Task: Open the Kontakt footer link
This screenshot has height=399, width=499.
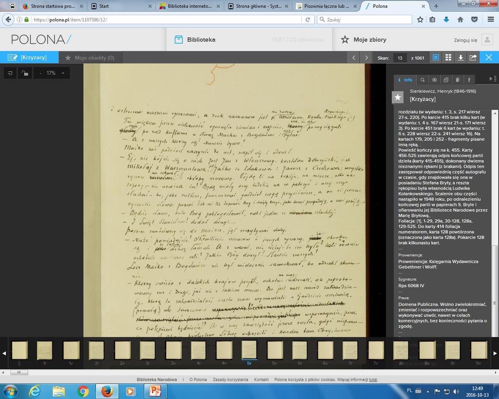Action: [x=261, y=380]
